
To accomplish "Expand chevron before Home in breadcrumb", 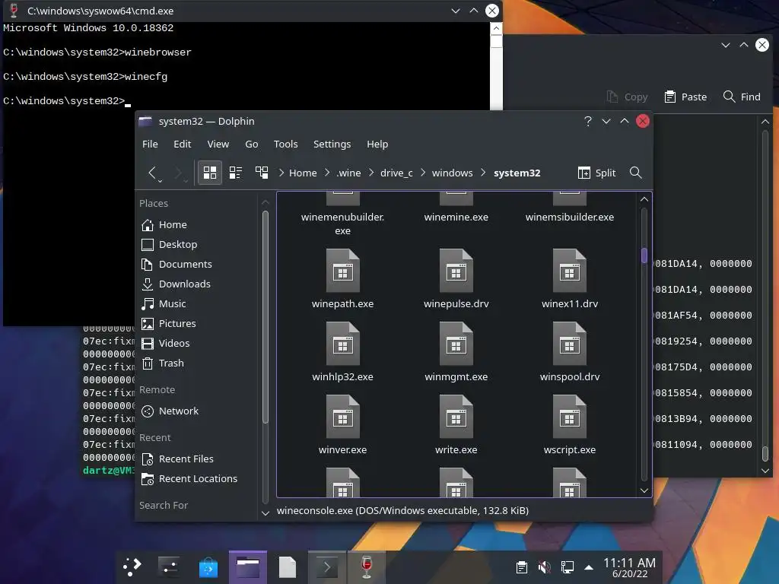I will (x=281, y=173).
